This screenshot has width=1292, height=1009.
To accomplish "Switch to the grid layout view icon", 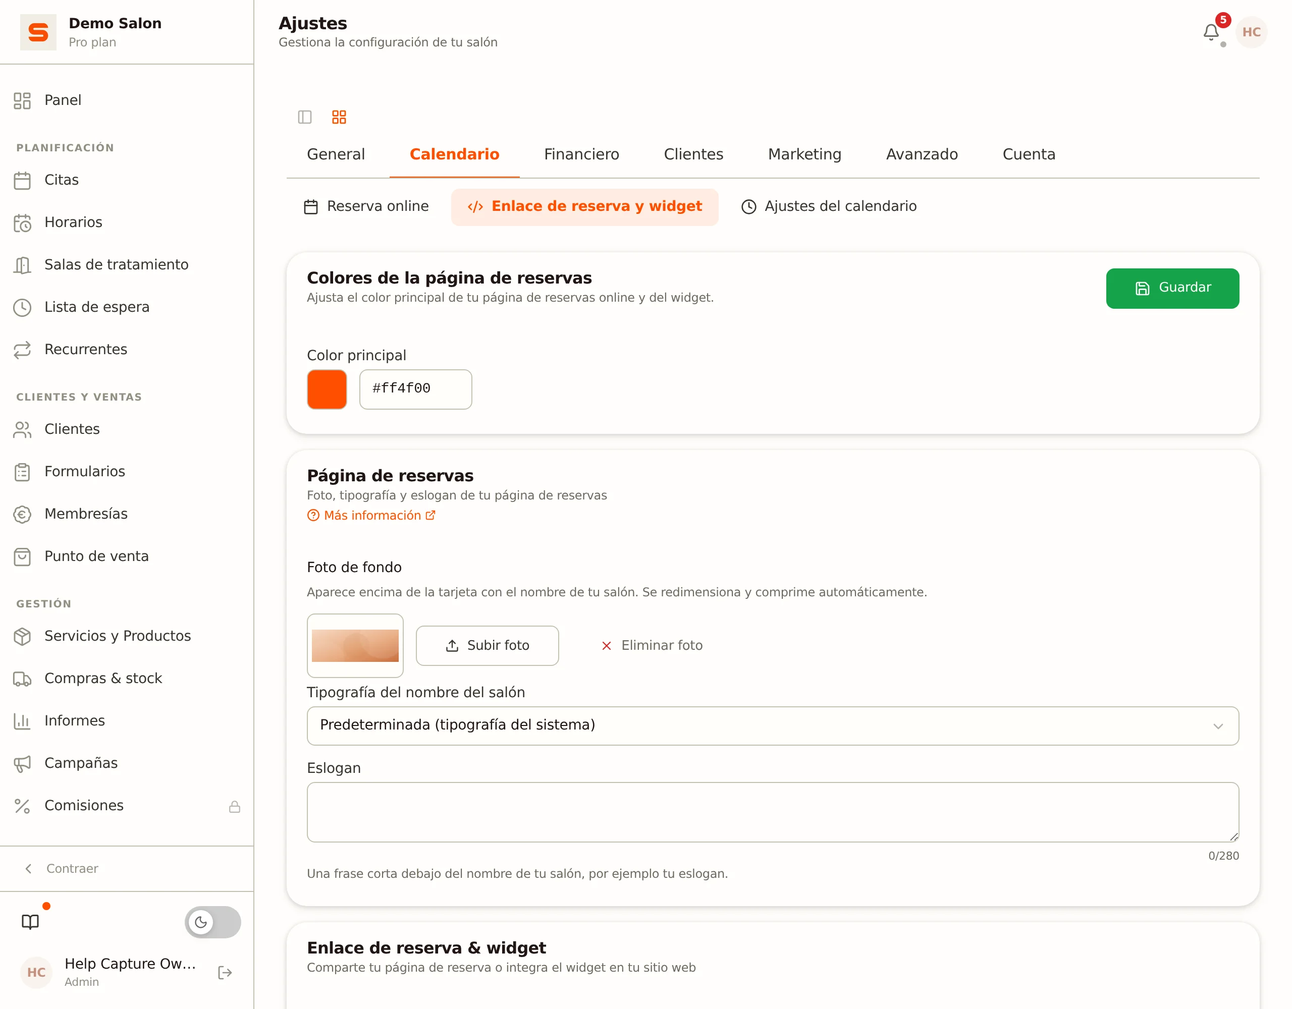I will pyautogui.click(x=339, y=117).
